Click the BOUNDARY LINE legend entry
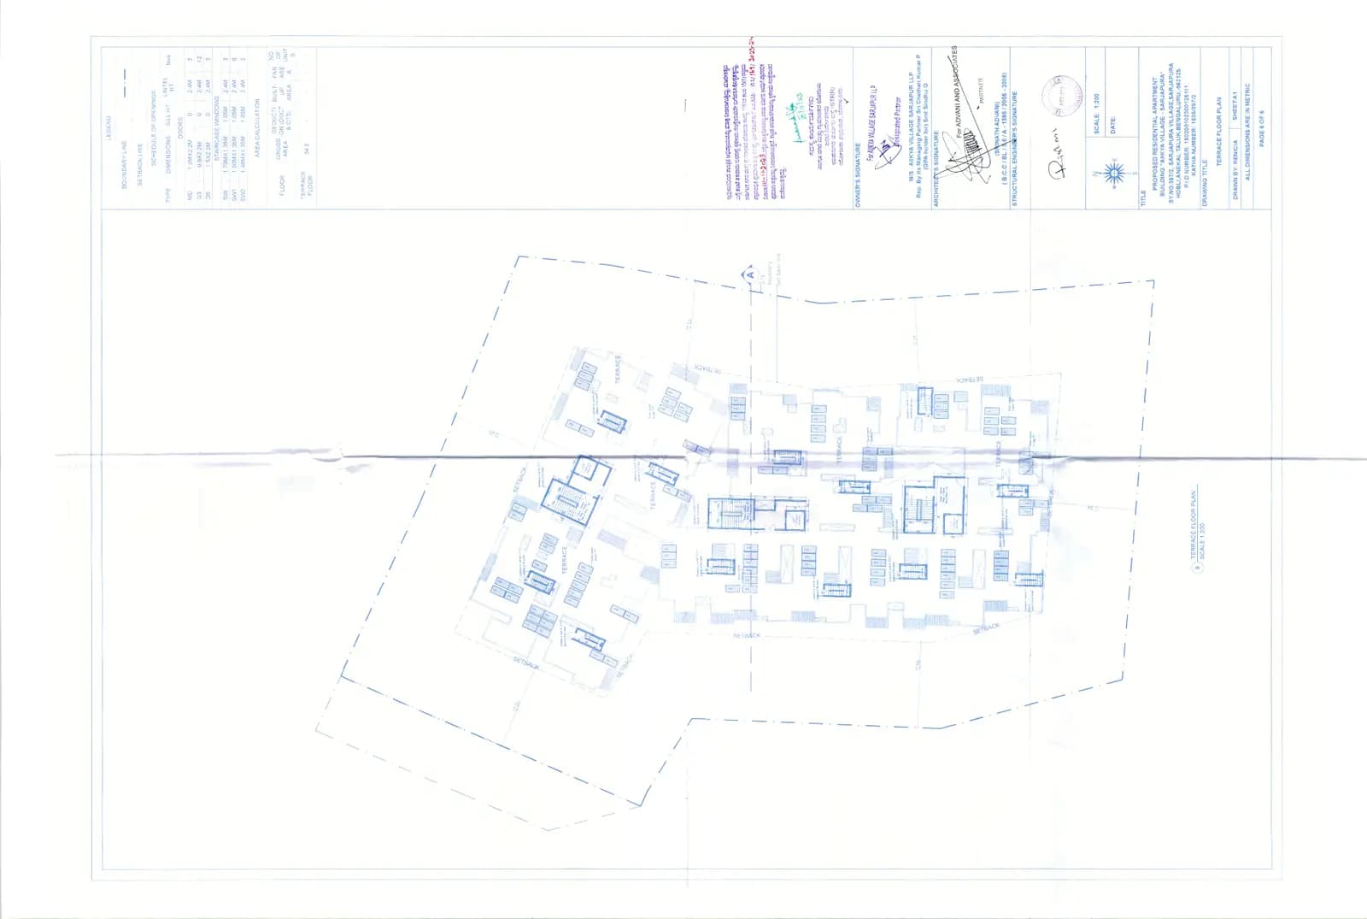Viewport: 1367px width, 919px height. click(x=125, y=162)
